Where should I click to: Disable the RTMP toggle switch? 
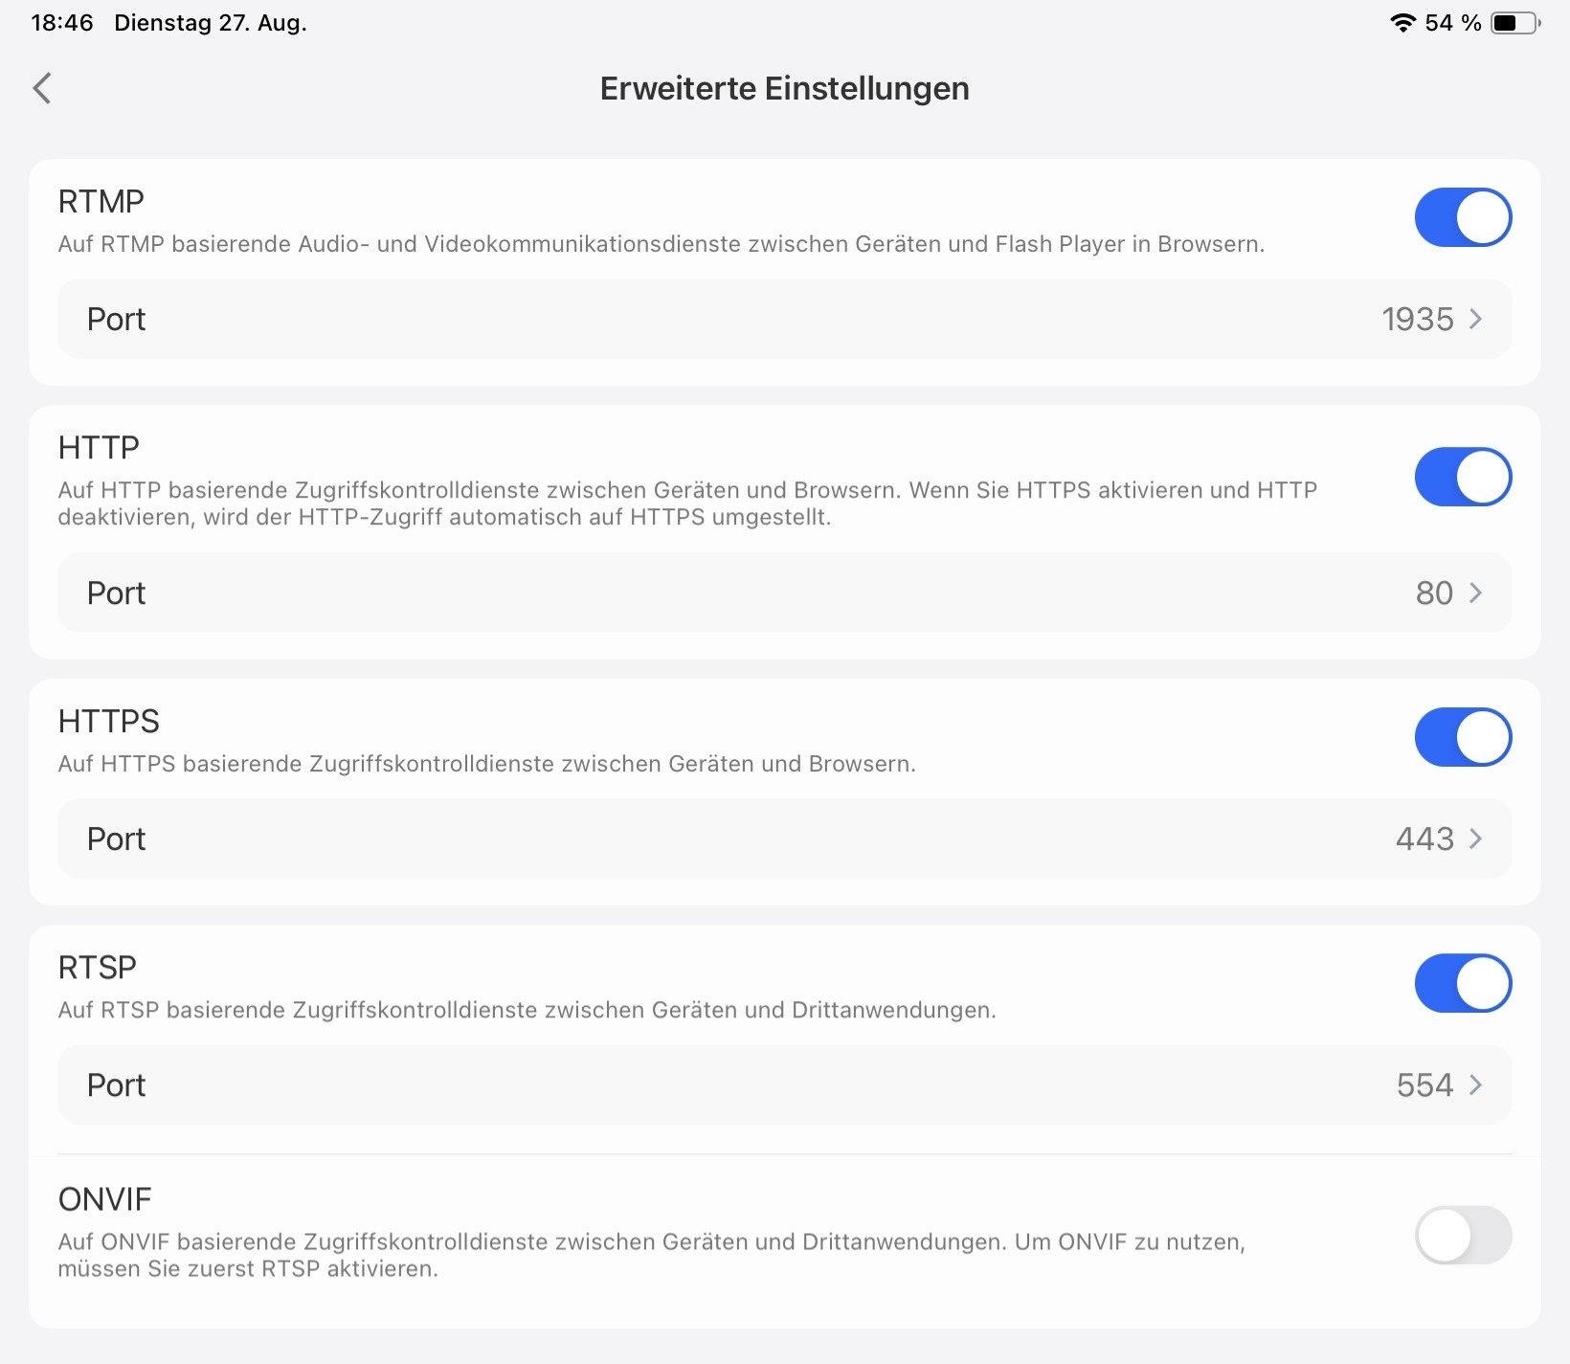coord(1462,217)
